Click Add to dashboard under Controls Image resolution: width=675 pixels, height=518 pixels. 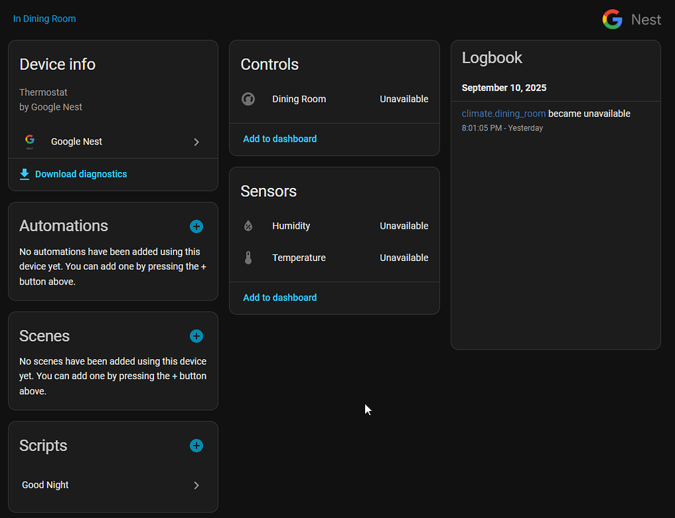coord(280,138)
